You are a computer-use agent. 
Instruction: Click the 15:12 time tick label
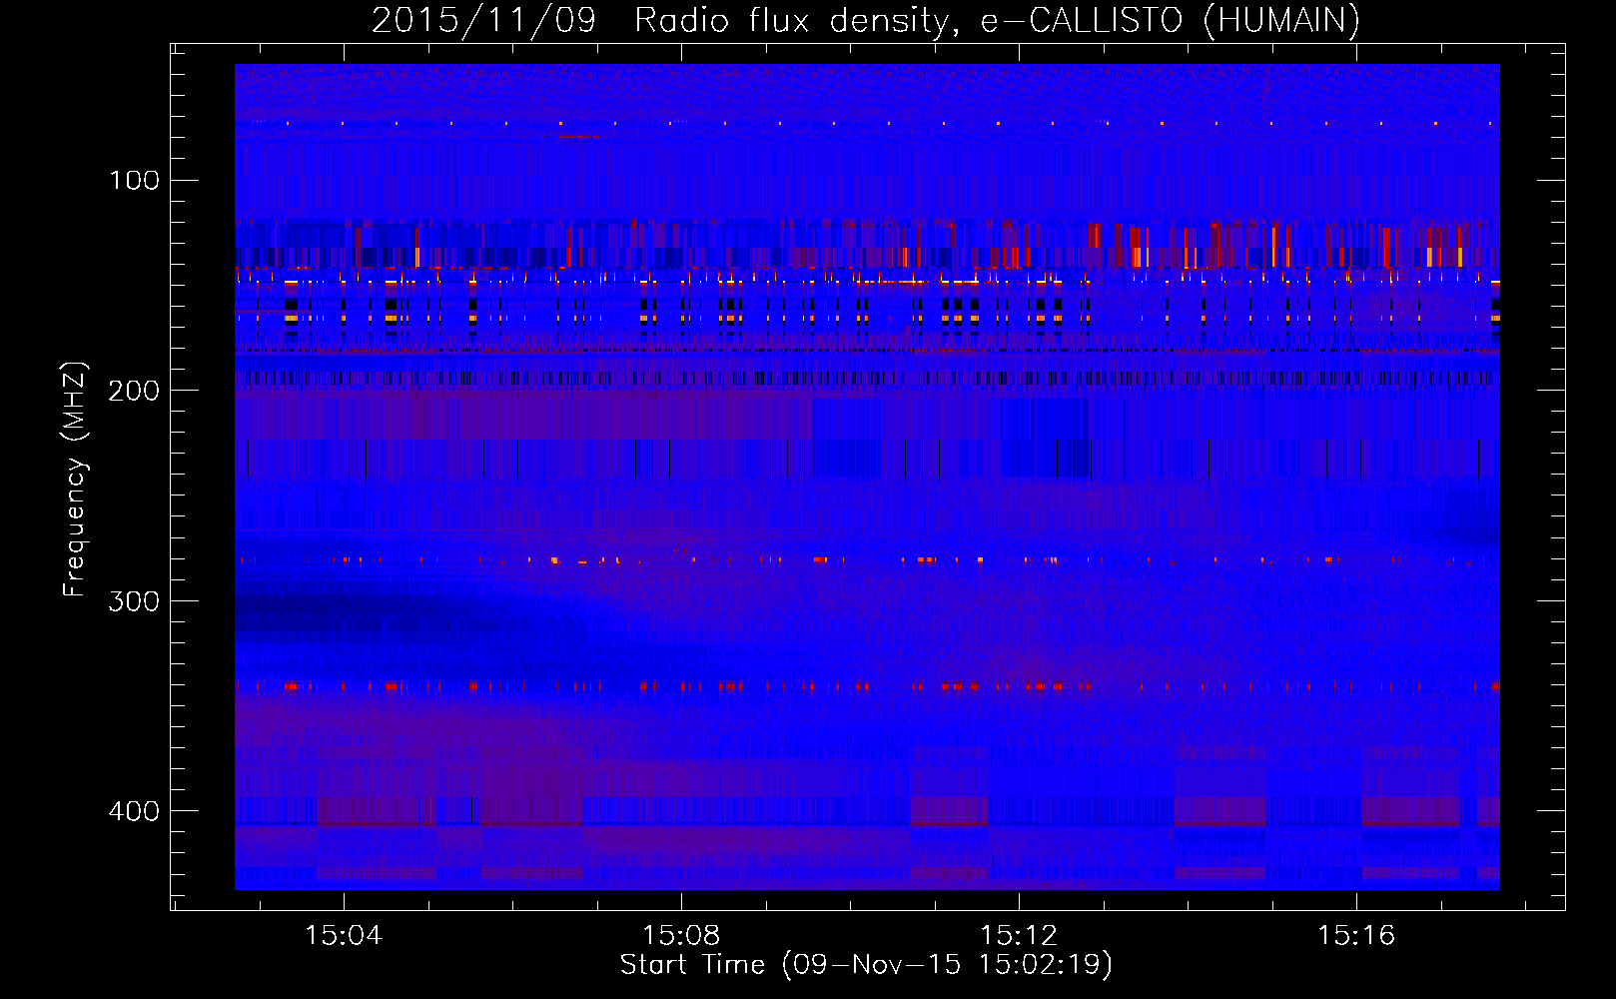1019,936
